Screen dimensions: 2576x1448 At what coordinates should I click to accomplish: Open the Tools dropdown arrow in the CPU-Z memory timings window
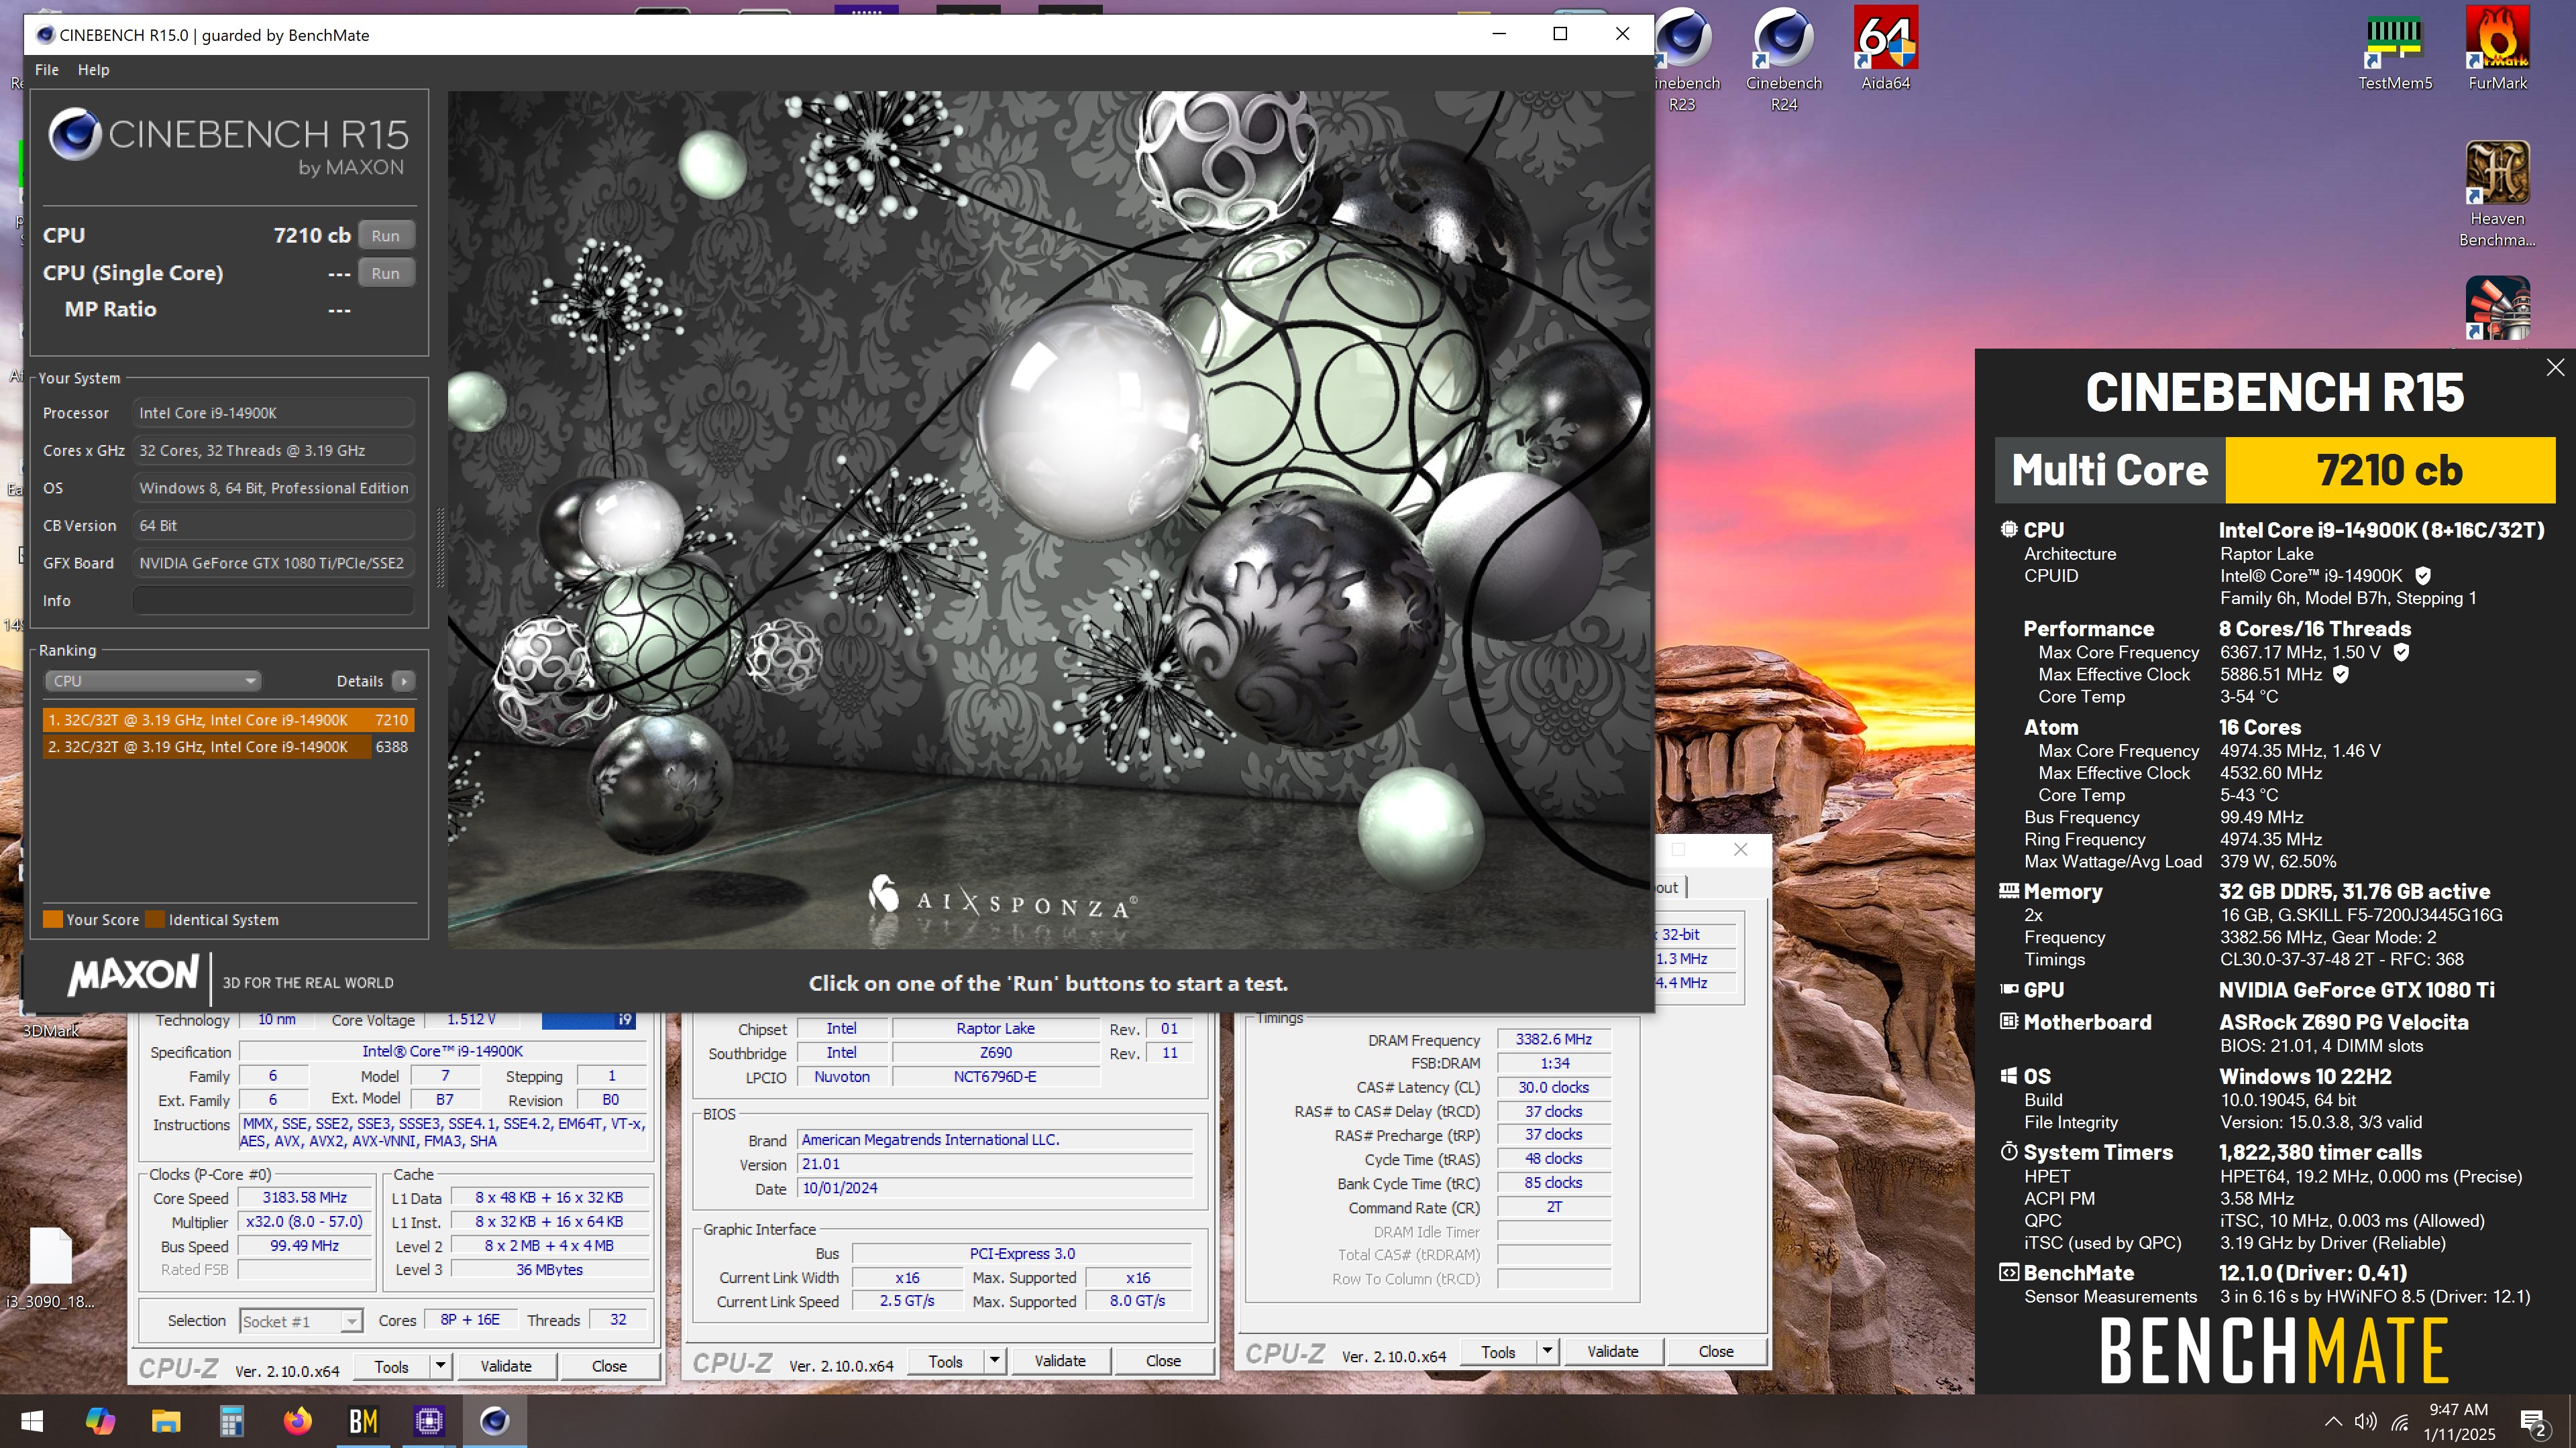pyautogui.click(x=1547, y=1351)
